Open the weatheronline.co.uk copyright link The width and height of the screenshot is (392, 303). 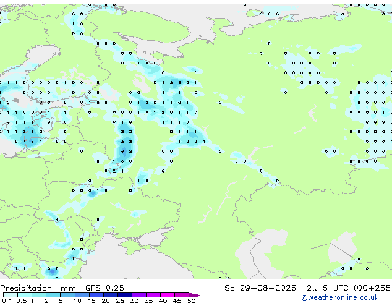pyautogui.click(x=340, y=297)
